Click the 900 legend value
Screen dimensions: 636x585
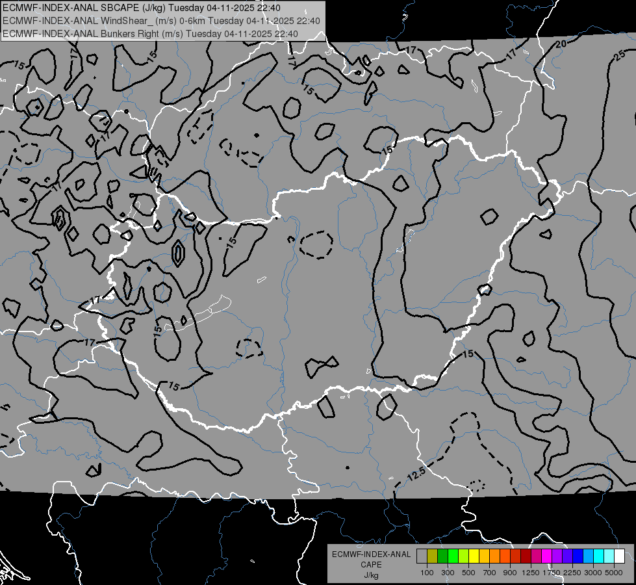510,573
